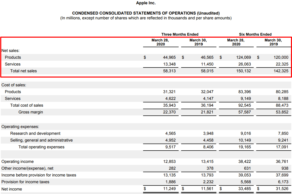Viewport: 292px width, 194px height.
Task: Click Net income value 31,526
Action: coord(282,189)
